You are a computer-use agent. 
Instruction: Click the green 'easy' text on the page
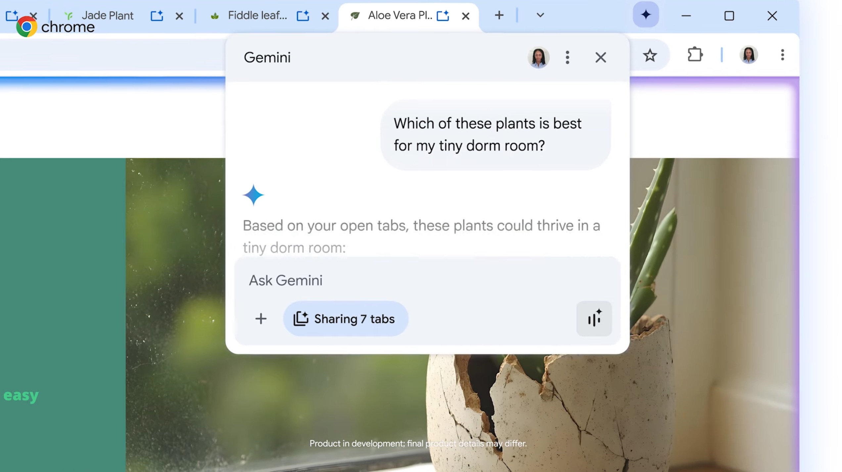[21, 396]
